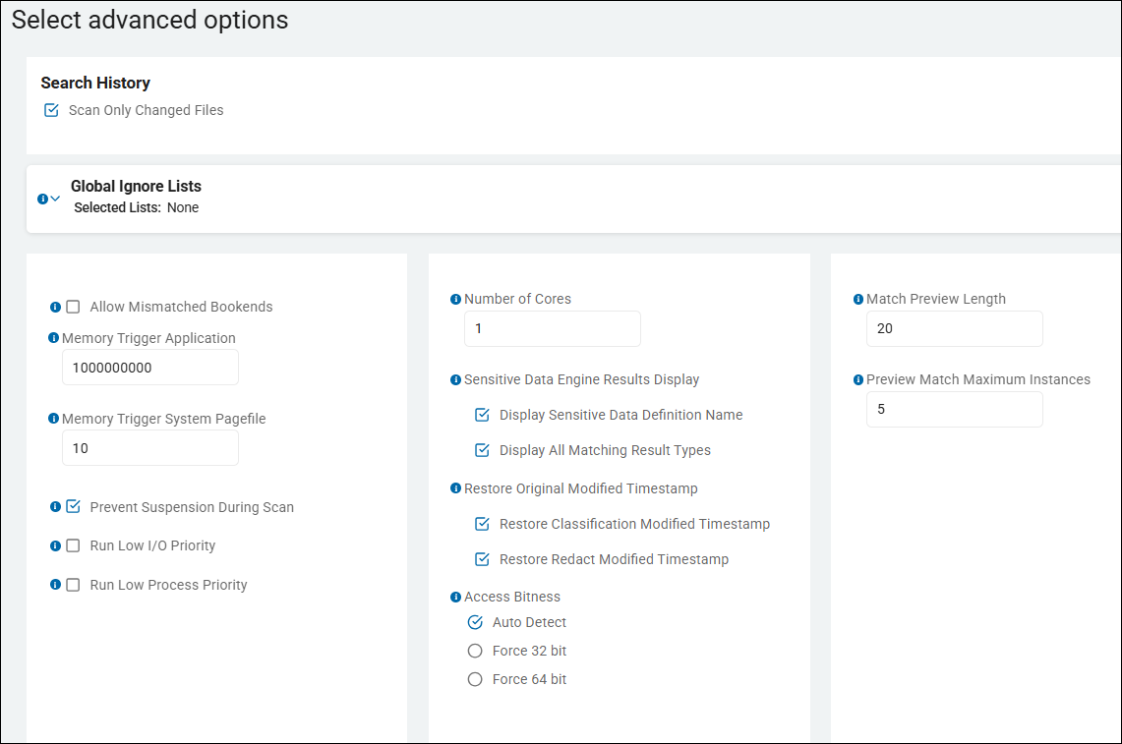The image size is (1122, 744).
Task: Click the Run Low I/O Priority info icon
Action: (56, 545)
